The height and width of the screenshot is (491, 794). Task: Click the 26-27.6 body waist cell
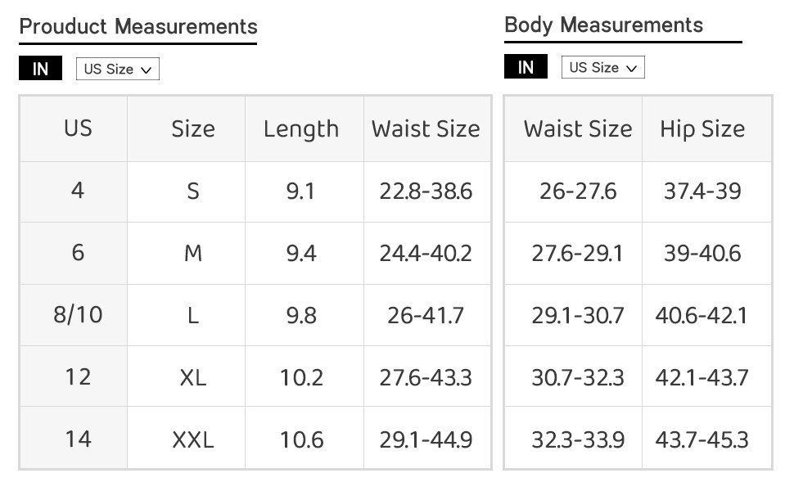pos(578,191)
